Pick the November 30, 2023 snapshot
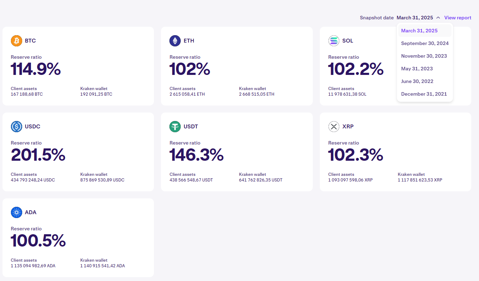Screen dimensions: 479x281 (x=425, y=56)
